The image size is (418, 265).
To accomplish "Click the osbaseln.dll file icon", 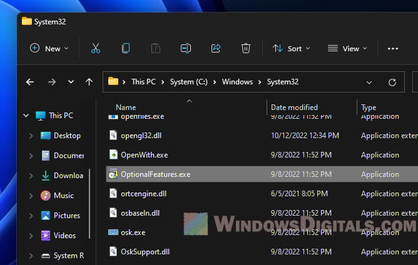I will (113, 212).
